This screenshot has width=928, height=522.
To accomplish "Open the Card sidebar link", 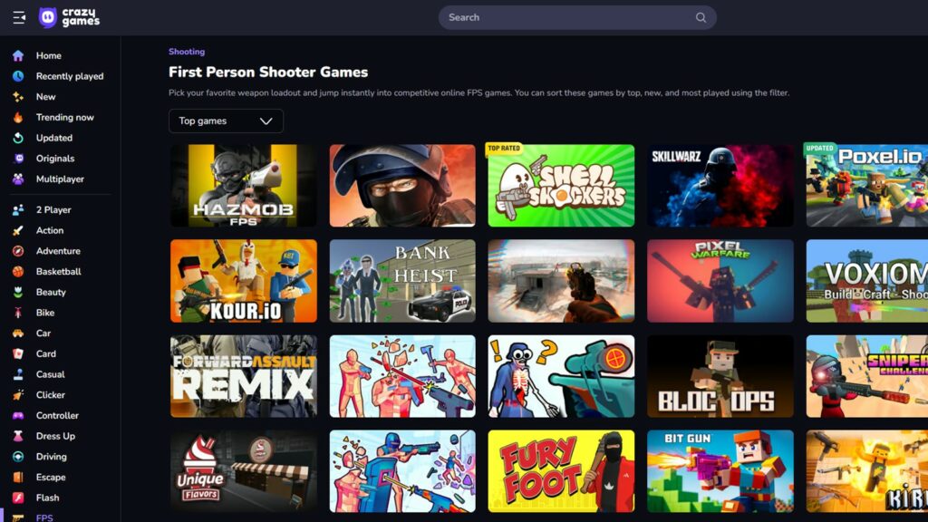I will 46,354.
